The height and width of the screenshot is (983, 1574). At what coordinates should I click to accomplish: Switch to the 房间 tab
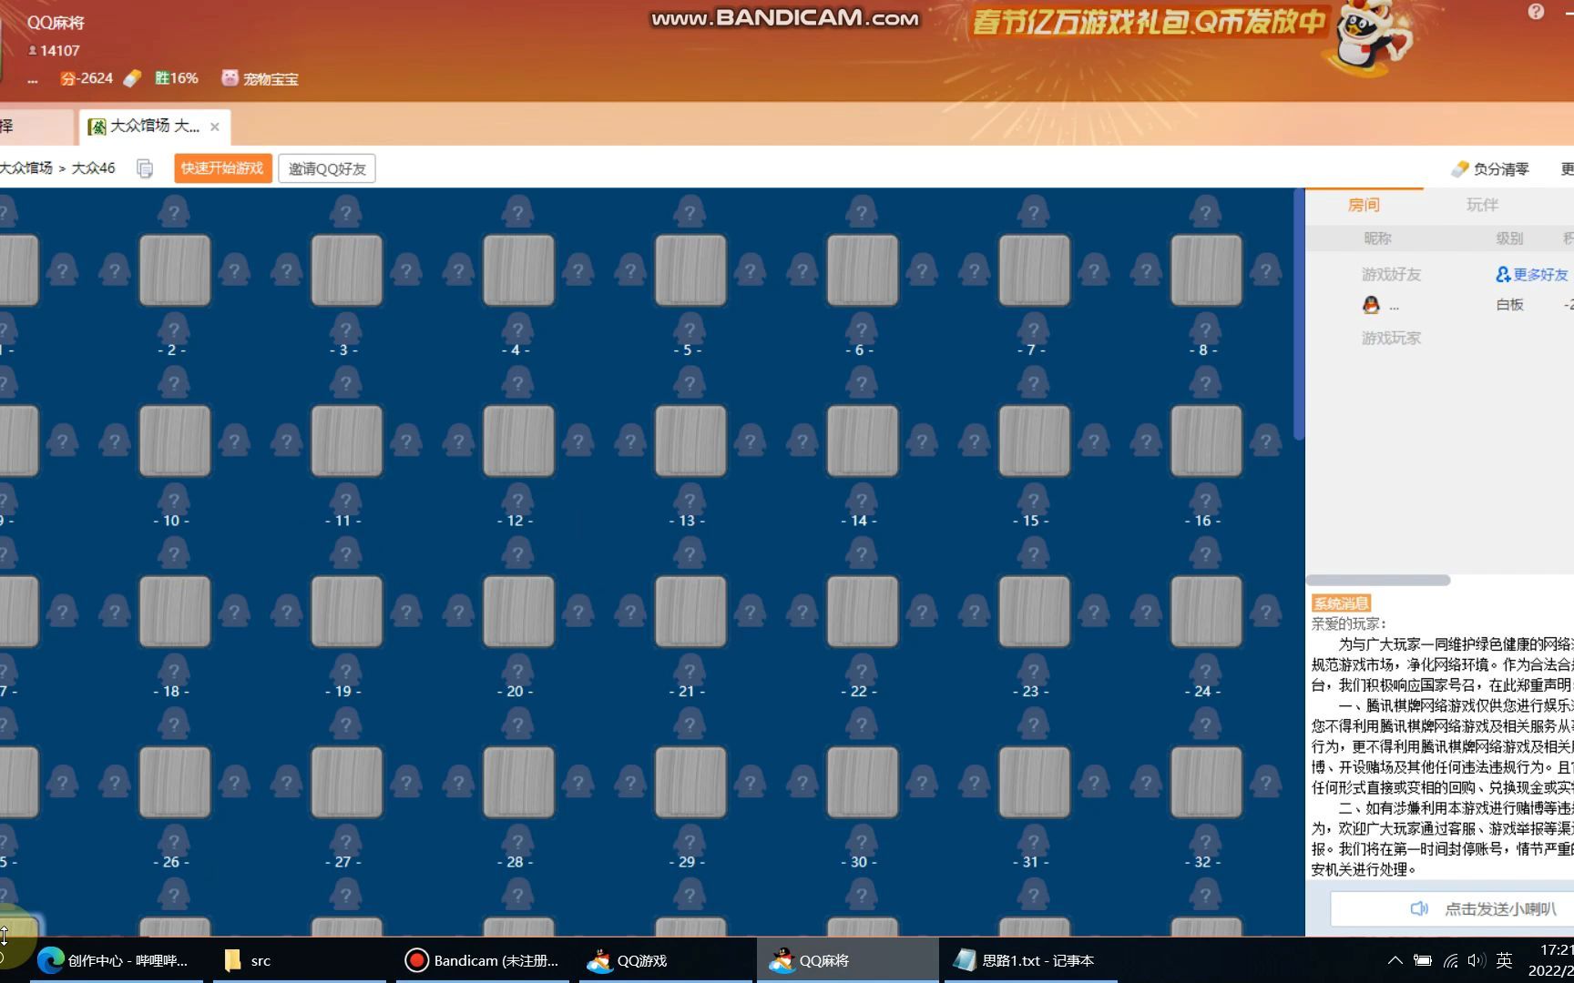[1364, 205]
